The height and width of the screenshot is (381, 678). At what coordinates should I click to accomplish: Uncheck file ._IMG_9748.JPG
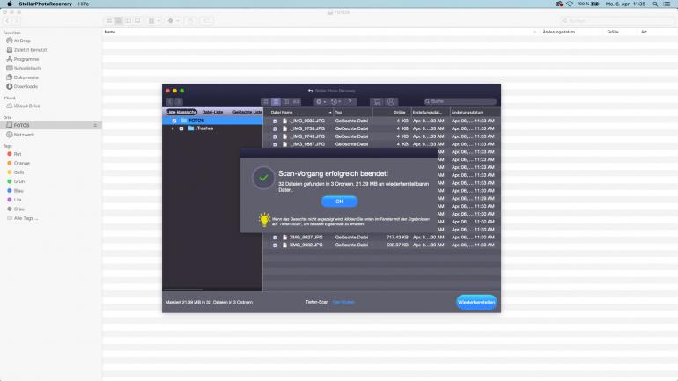(x=275, y=136)
